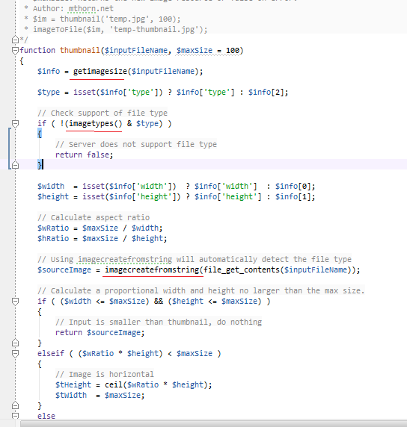Click the $im variable in the comment example
407x427 pixels.
40,19
